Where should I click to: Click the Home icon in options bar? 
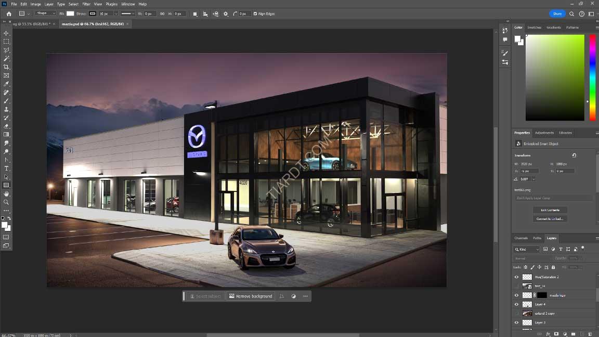pyautogui.click(x=9, y=14)
